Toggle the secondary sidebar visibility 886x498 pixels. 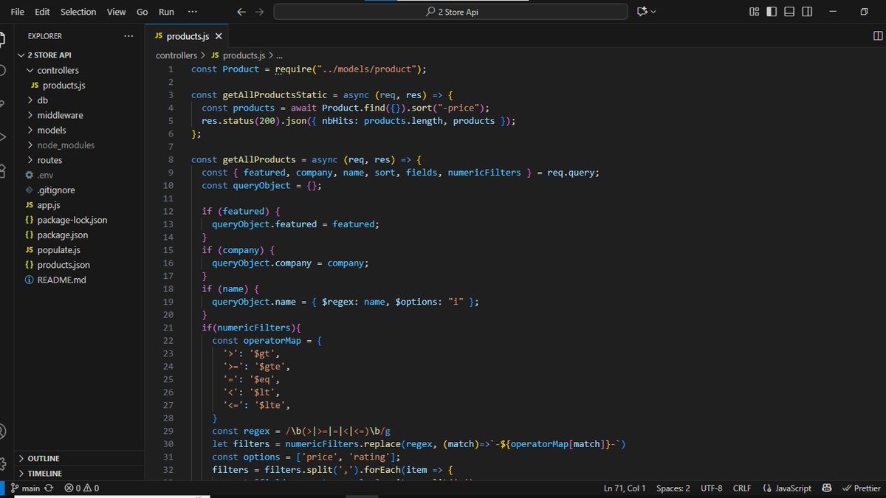click(x=806, y=11)
